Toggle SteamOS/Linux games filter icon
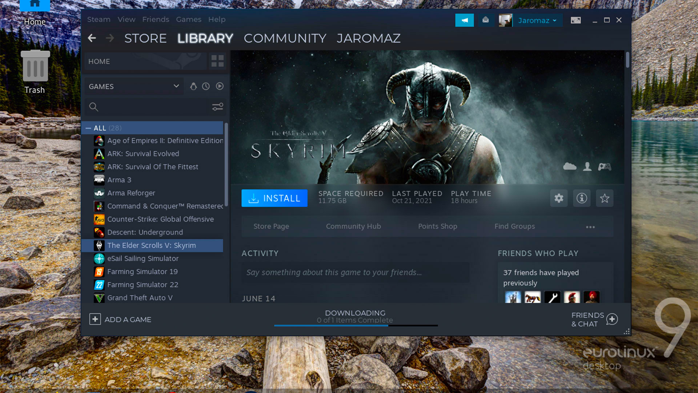The height and width of the screenshot is (393, 698). click(193, 86)
